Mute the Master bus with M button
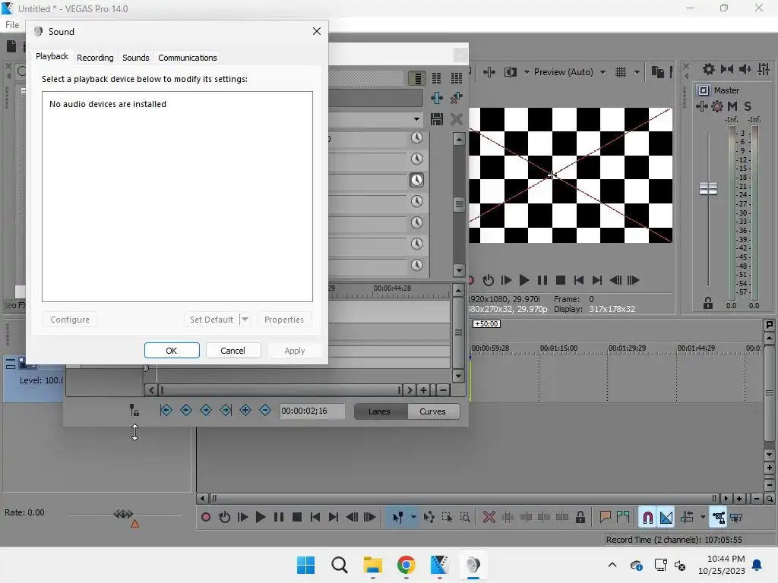 [x=732, y=106]
